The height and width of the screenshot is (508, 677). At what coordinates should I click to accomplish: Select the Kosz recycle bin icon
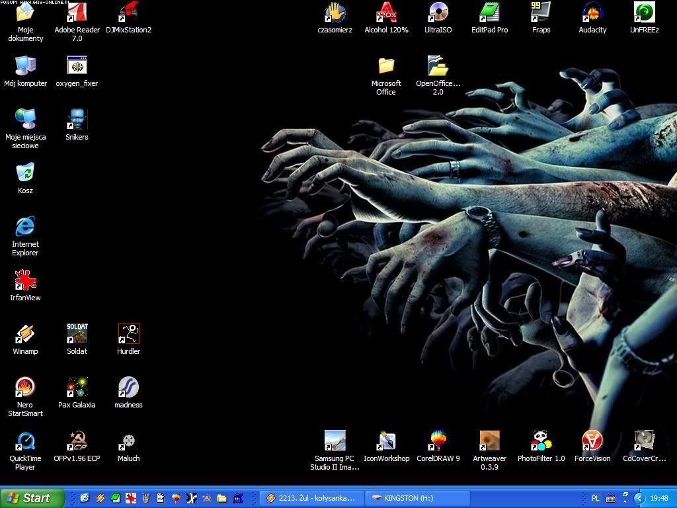[26, 179]
